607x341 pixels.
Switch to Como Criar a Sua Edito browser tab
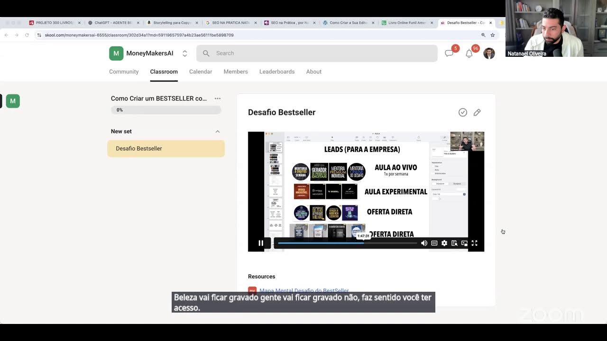tap(348, 23)
